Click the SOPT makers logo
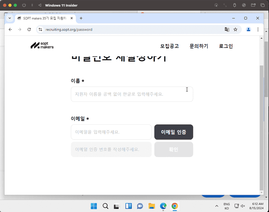Screen dimensions: 269x212 pyautogui.click(x=42, y=45)
